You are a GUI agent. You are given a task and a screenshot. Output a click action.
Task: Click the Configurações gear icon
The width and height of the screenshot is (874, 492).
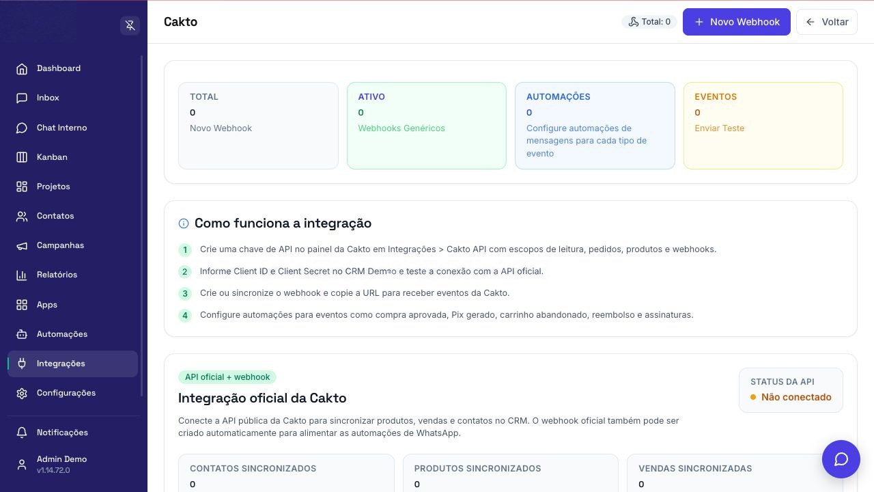pos(22,393)
